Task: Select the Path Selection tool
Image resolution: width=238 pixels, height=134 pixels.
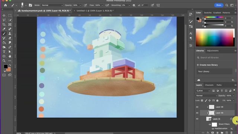Action: (x=10, y=52)
